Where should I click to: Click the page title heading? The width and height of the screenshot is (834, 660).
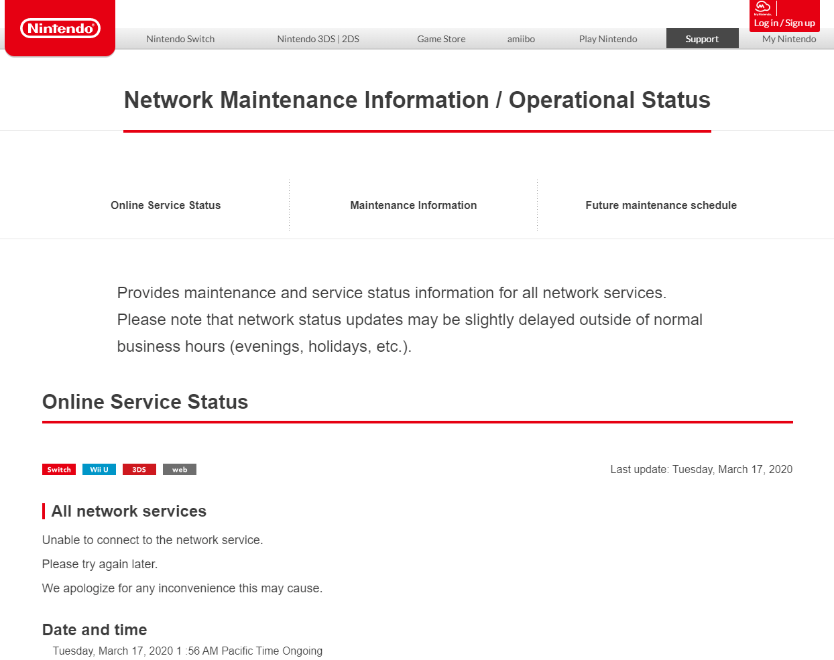[x=417, y=100]
